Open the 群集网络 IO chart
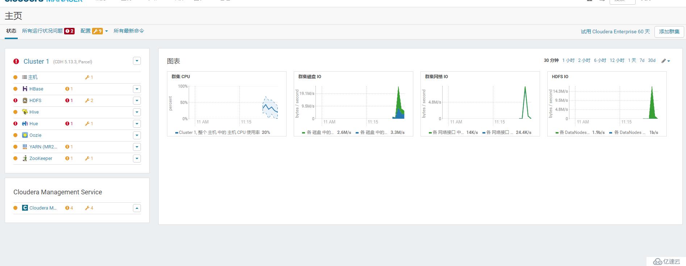Image resolution: width=686 pixels, height=266 pixels. point(480,104)
